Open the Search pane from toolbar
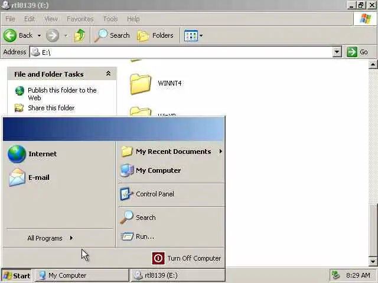The height and width of the screenshot is (283, 378). click(112, 35)
